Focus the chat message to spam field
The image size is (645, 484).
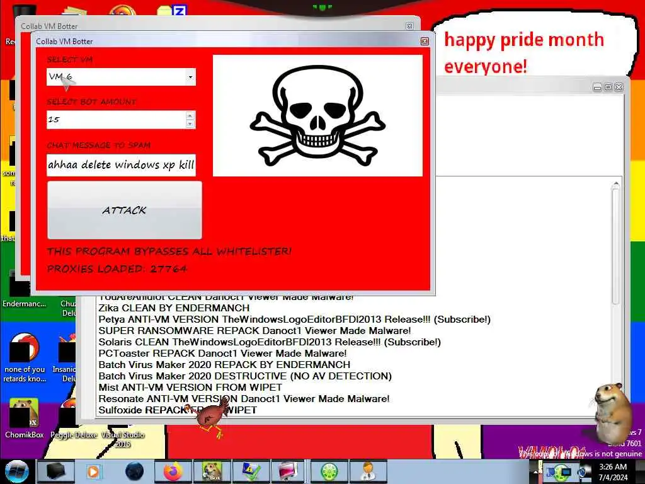pos(121,165)
